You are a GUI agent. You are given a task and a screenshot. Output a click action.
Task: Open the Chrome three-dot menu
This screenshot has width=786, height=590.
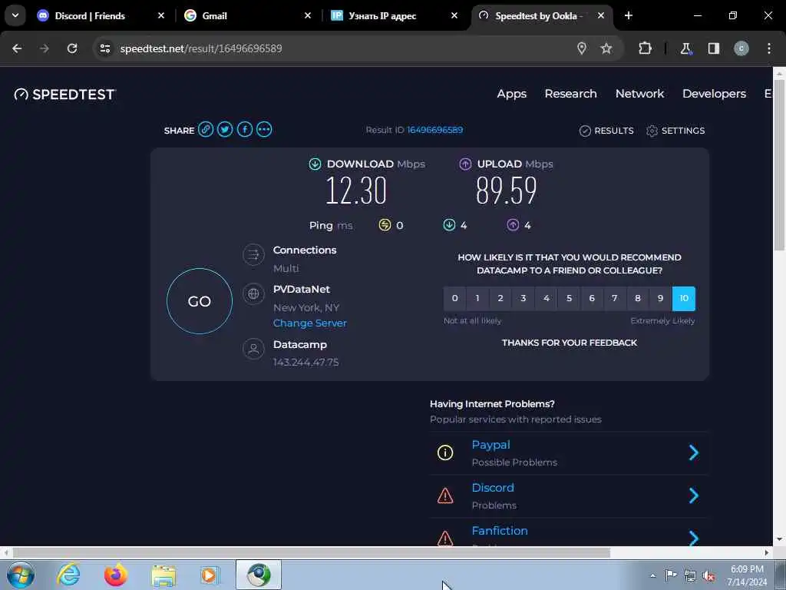(x=769, y=48)
